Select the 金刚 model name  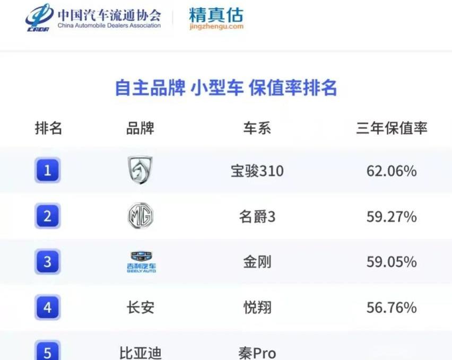pos(257,262)
